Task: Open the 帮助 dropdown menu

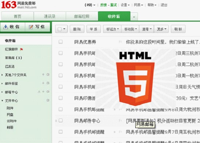Action: click(x=152, y=5)
